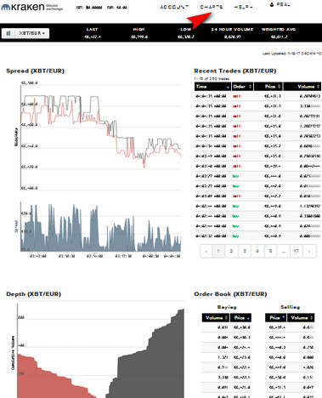
Task: Sort Recent Trades by Time column
Action: [x=212, y=87]
